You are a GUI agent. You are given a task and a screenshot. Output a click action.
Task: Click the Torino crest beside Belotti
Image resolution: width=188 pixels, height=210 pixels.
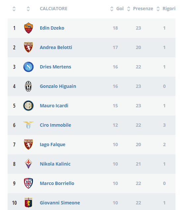click(x=28, y=47)
